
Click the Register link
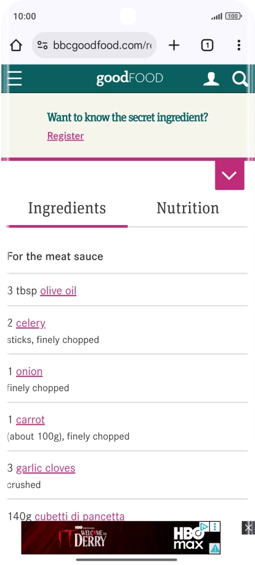[x=65, y=136]
